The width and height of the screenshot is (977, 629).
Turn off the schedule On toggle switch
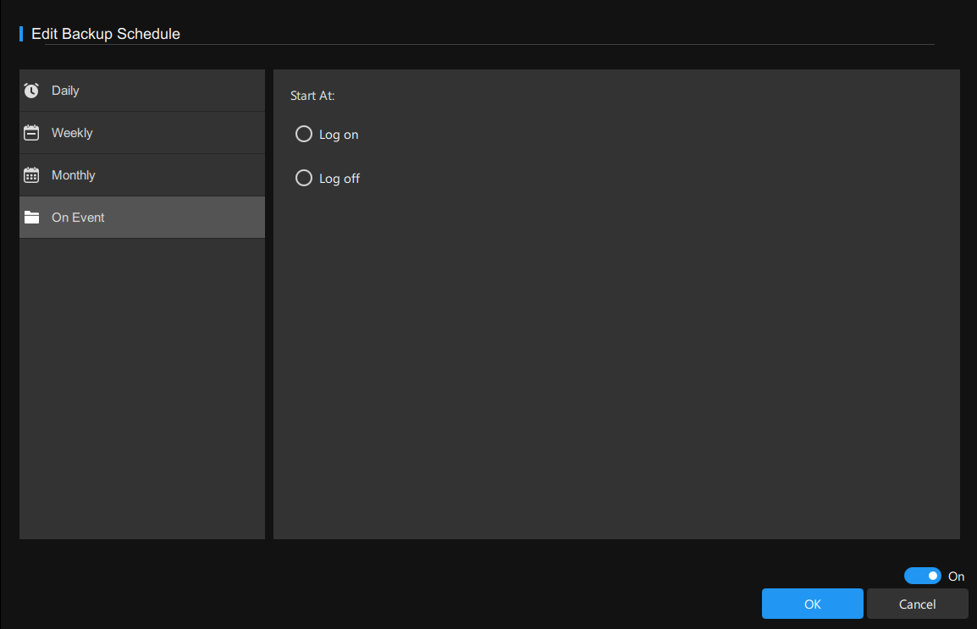pos(922,576)
